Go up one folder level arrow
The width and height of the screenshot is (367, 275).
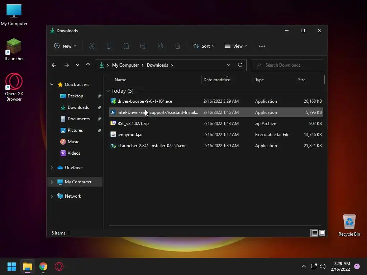(88, 65)
